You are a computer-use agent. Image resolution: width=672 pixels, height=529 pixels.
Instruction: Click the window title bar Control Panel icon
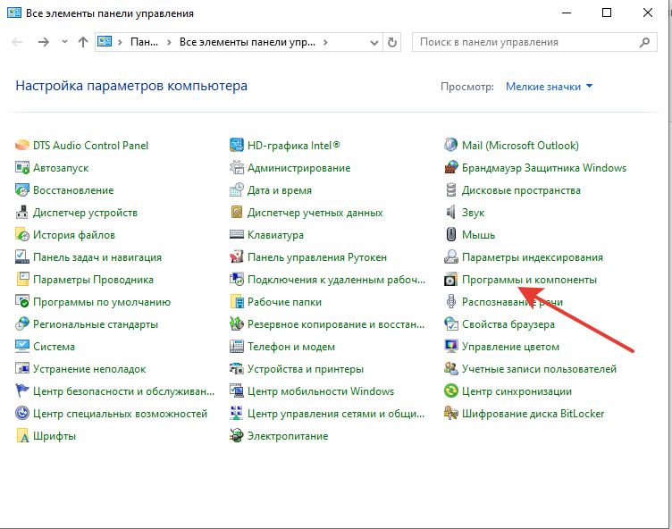tap(13, 13)
